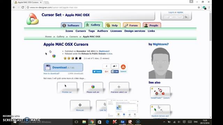Open Precision select.cur thumbnail
223x125 pixels.
tap(119, 88)
